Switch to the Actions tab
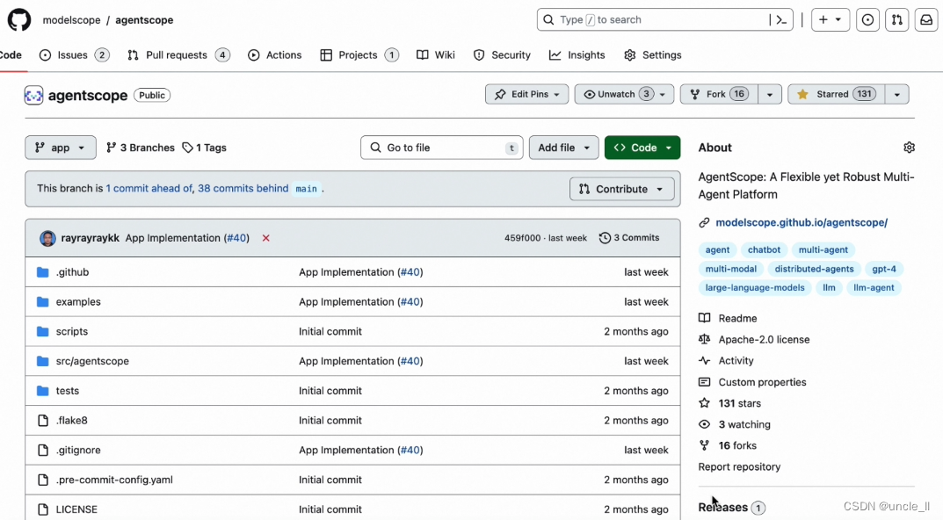 (275, 54)
